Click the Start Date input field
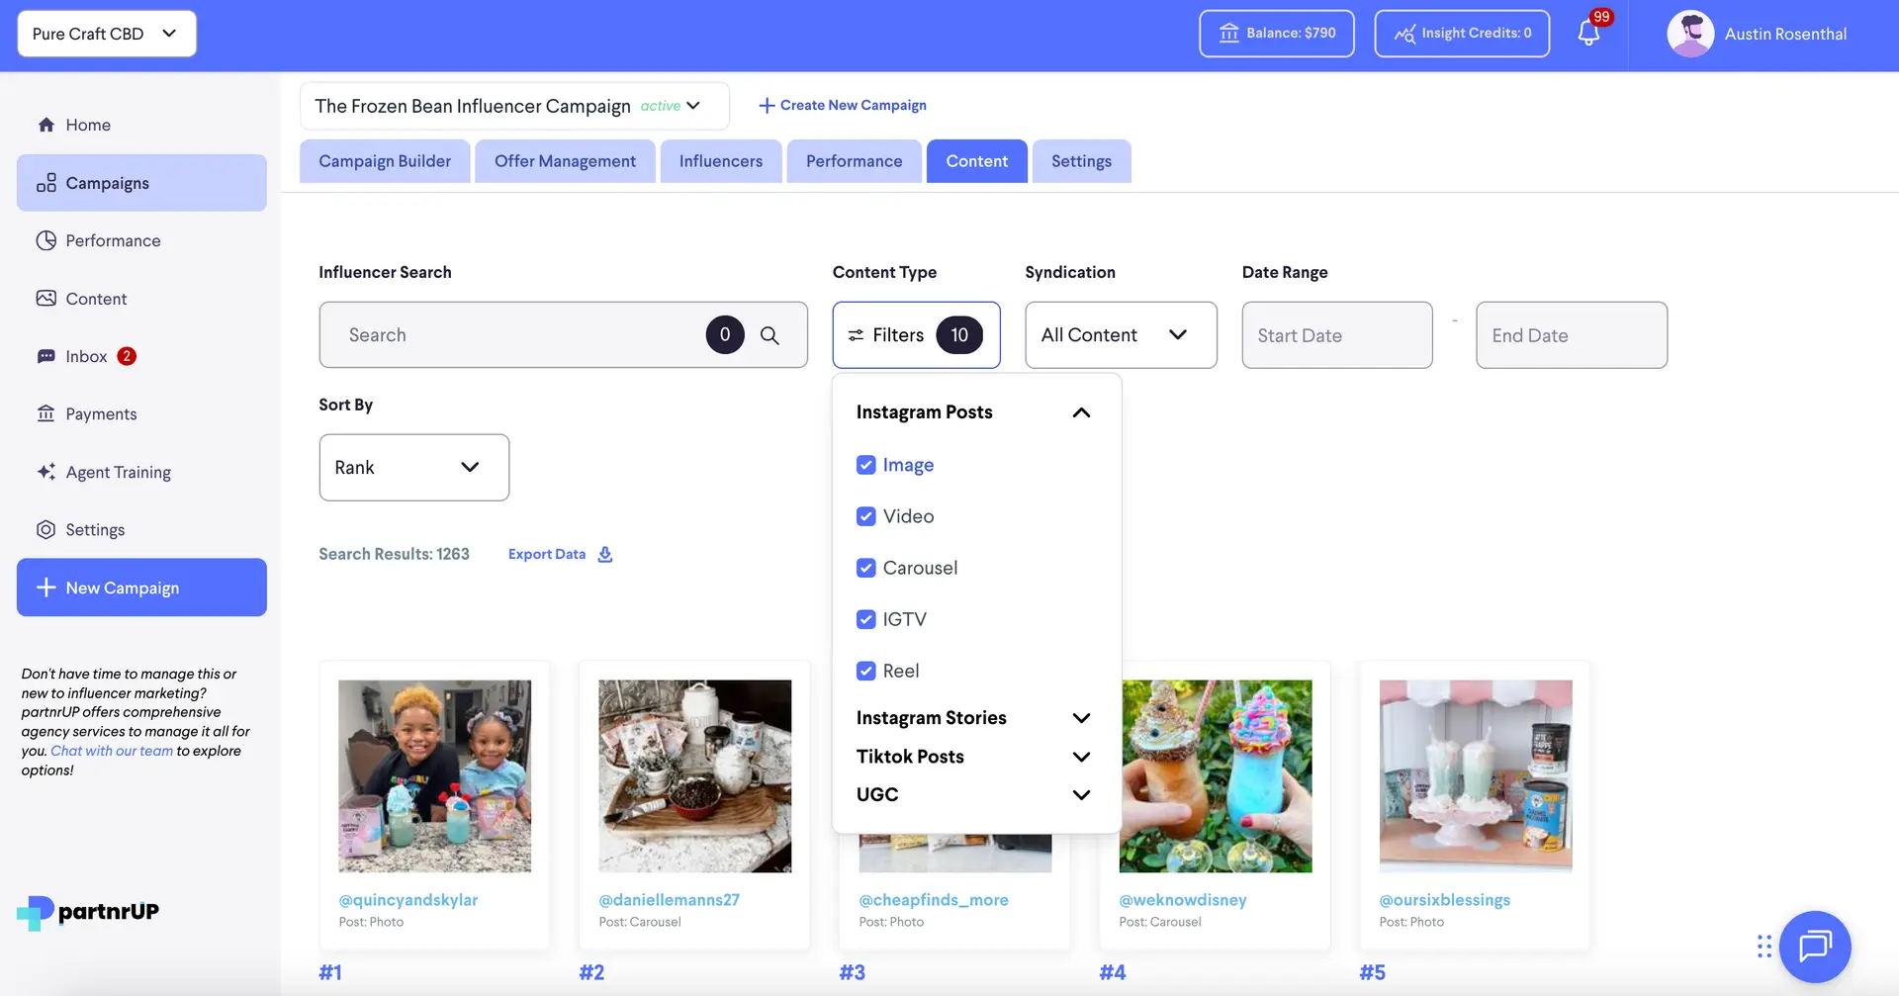This screenshot has height=996, width=1899. point(1336,334)
